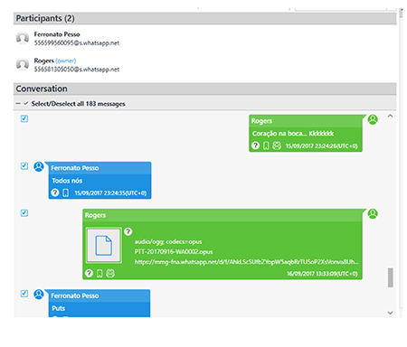Screen dimensions: 407x347
Task: Click phone icon in Todos nós message
Action: (x=65, y=192)
